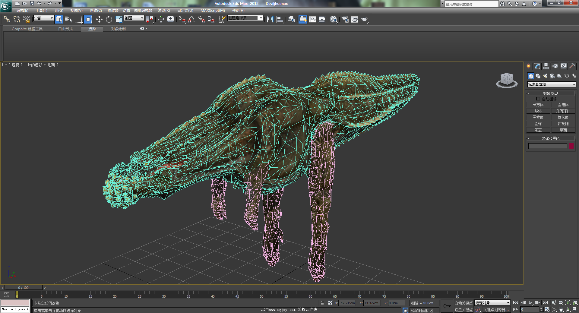This screenshot has height=313, width=579.
Task: Toggle Window/Crossing selection mode
Action: [88, 19]
